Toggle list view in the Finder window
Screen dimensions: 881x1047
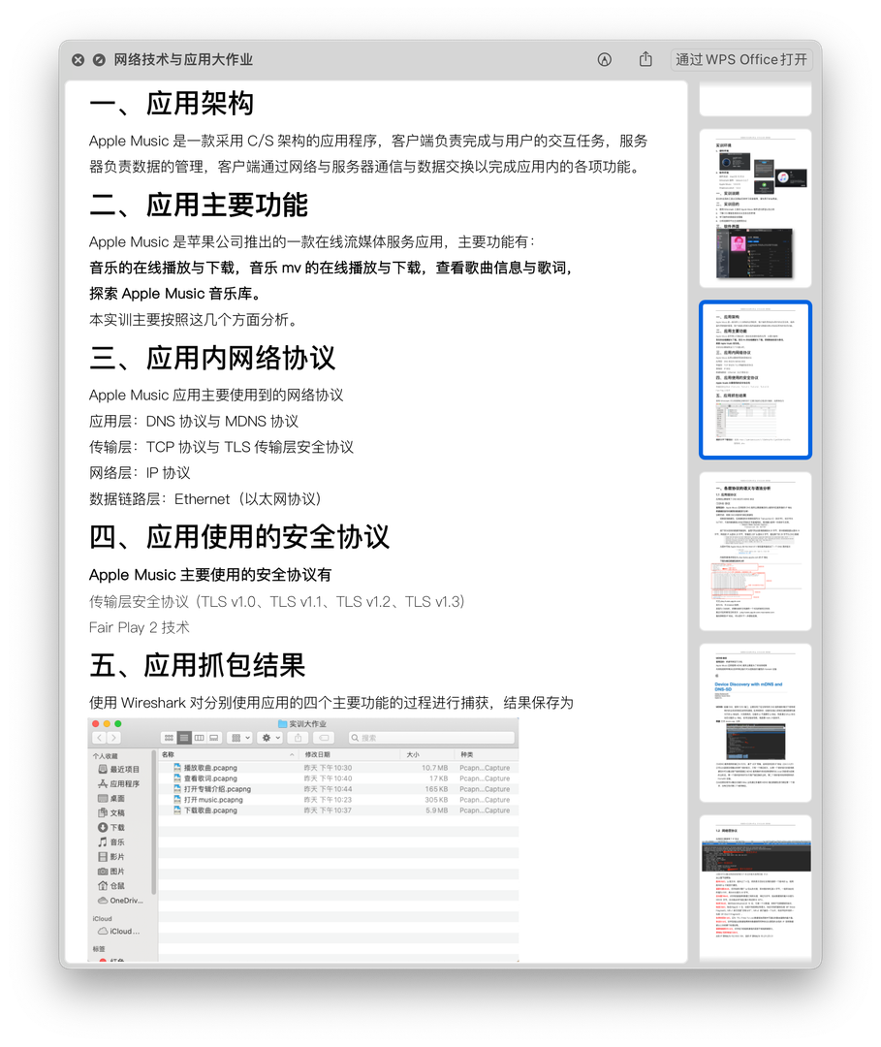[x=182, y=738]
